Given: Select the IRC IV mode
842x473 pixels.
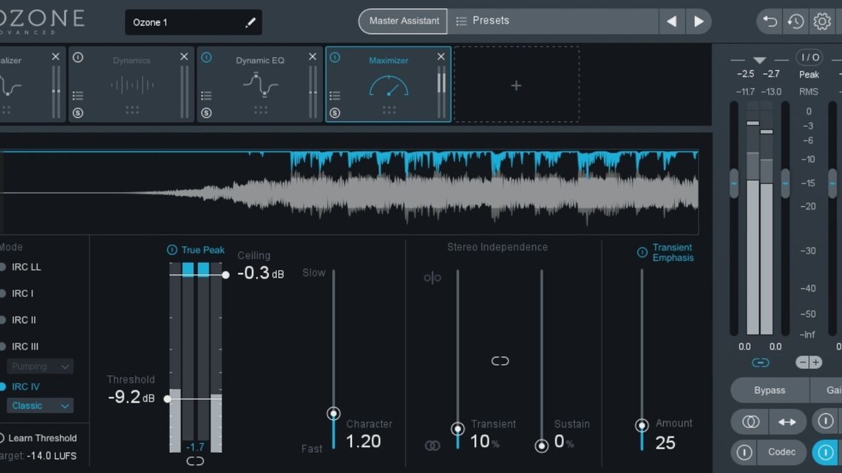Looking at the screenshot, I should pyautogui.click(x=19, y=387).
